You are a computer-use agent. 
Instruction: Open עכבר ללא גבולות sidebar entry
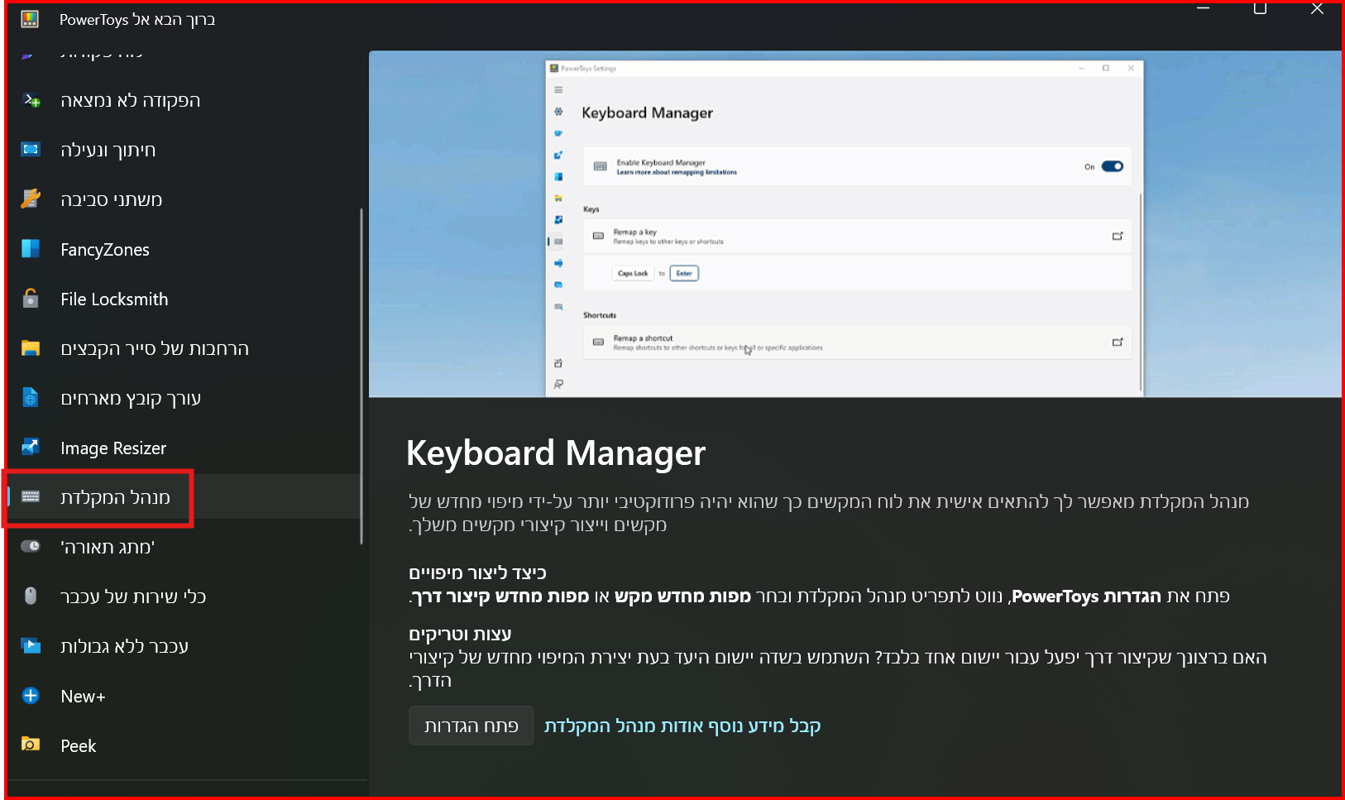(124, 646)
